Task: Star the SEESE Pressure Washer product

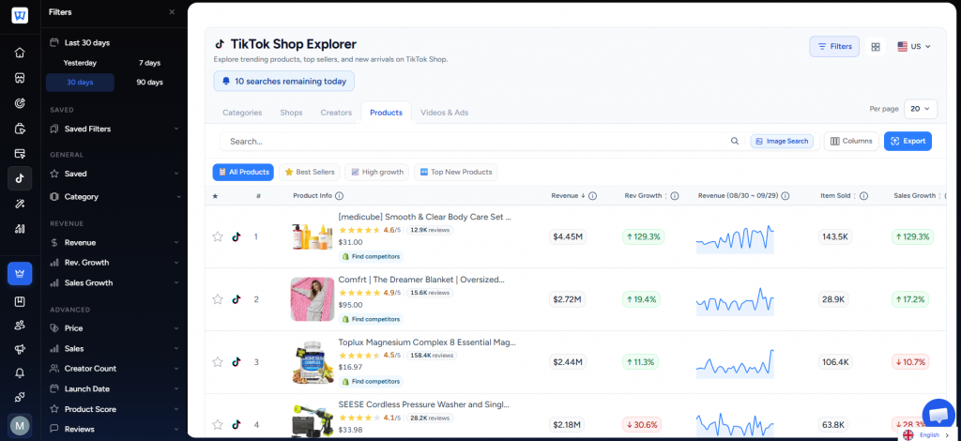Action: (217, 424)
